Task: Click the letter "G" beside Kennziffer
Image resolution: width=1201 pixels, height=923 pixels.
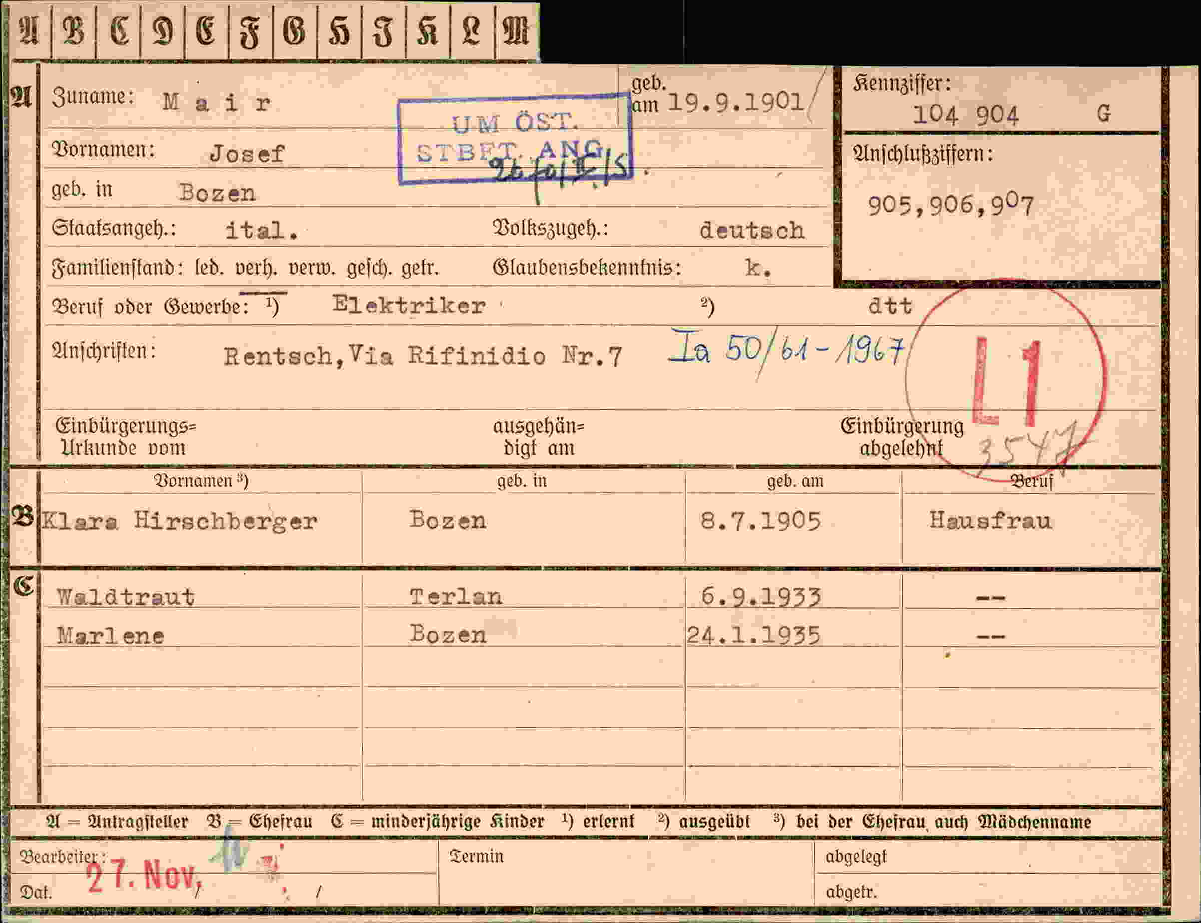Action: coord(1103,114)
